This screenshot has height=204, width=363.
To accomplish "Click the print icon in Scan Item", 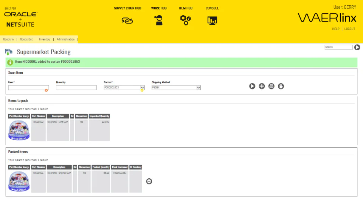I will (x=271, y=86).
